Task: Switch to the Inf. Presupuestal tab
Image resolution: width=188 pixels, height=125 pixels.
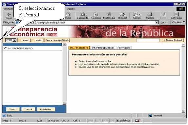Action: (103, 48)
